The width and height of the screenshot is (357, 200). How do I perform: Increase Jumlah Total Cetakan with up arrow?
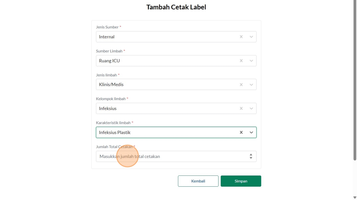tap(251, 155)
